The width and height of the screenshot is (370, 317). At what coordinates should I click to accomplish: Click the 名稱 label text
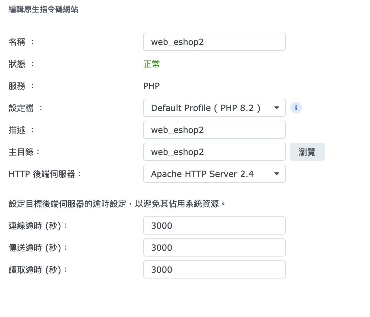pos(17,42)
